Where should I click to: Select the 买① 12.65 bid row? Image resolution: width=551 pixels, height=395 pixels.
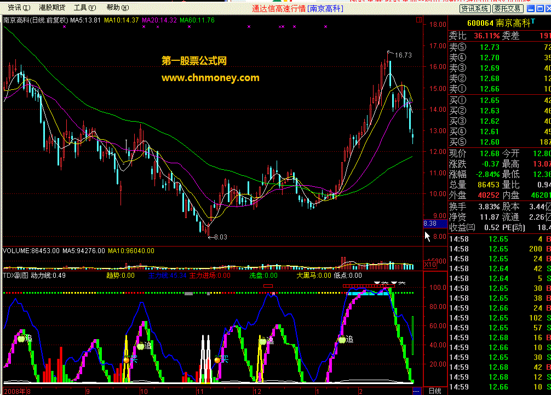(500, 100)
